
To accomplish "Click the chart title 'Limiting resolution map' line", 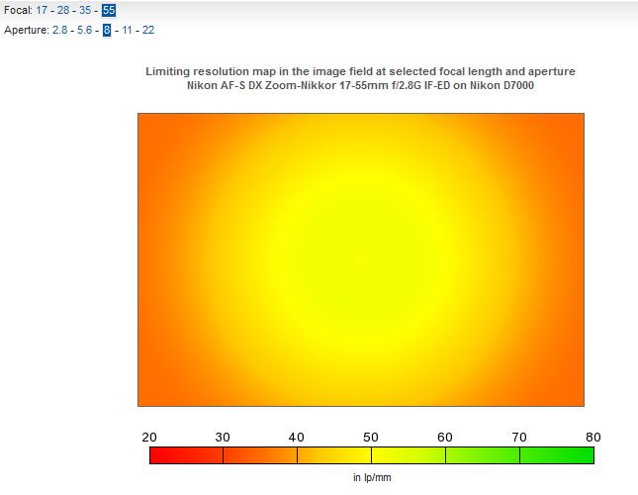I will 360,71.
